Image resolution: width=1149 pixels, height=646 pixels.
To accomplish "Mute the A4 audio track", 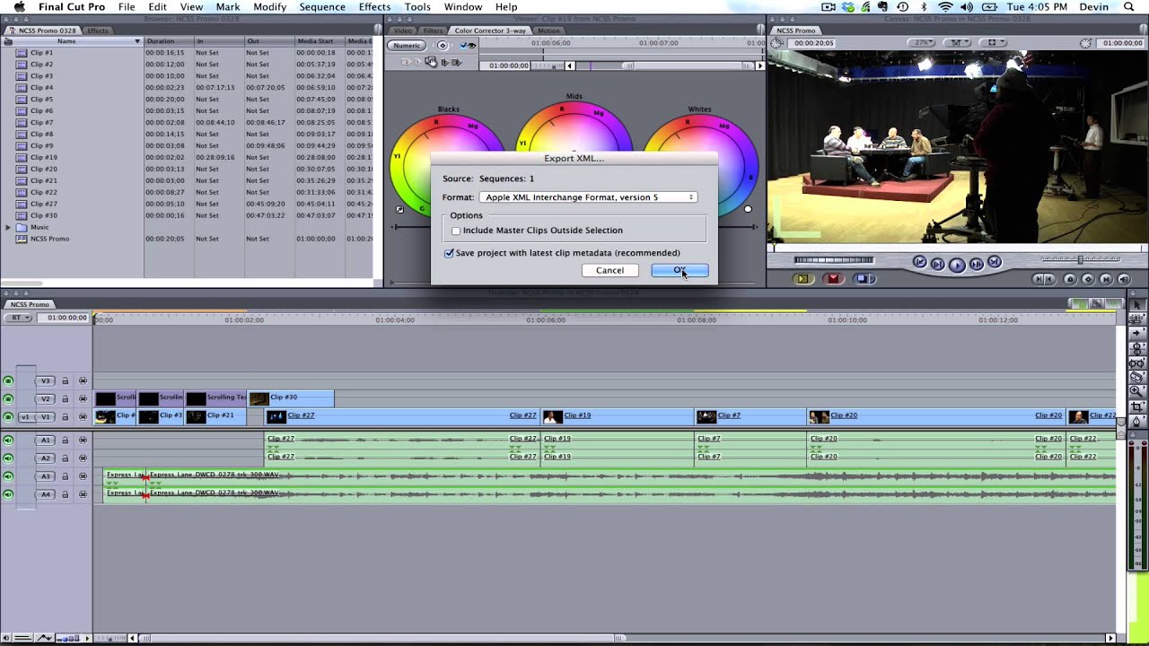I will tap(8, 494).
